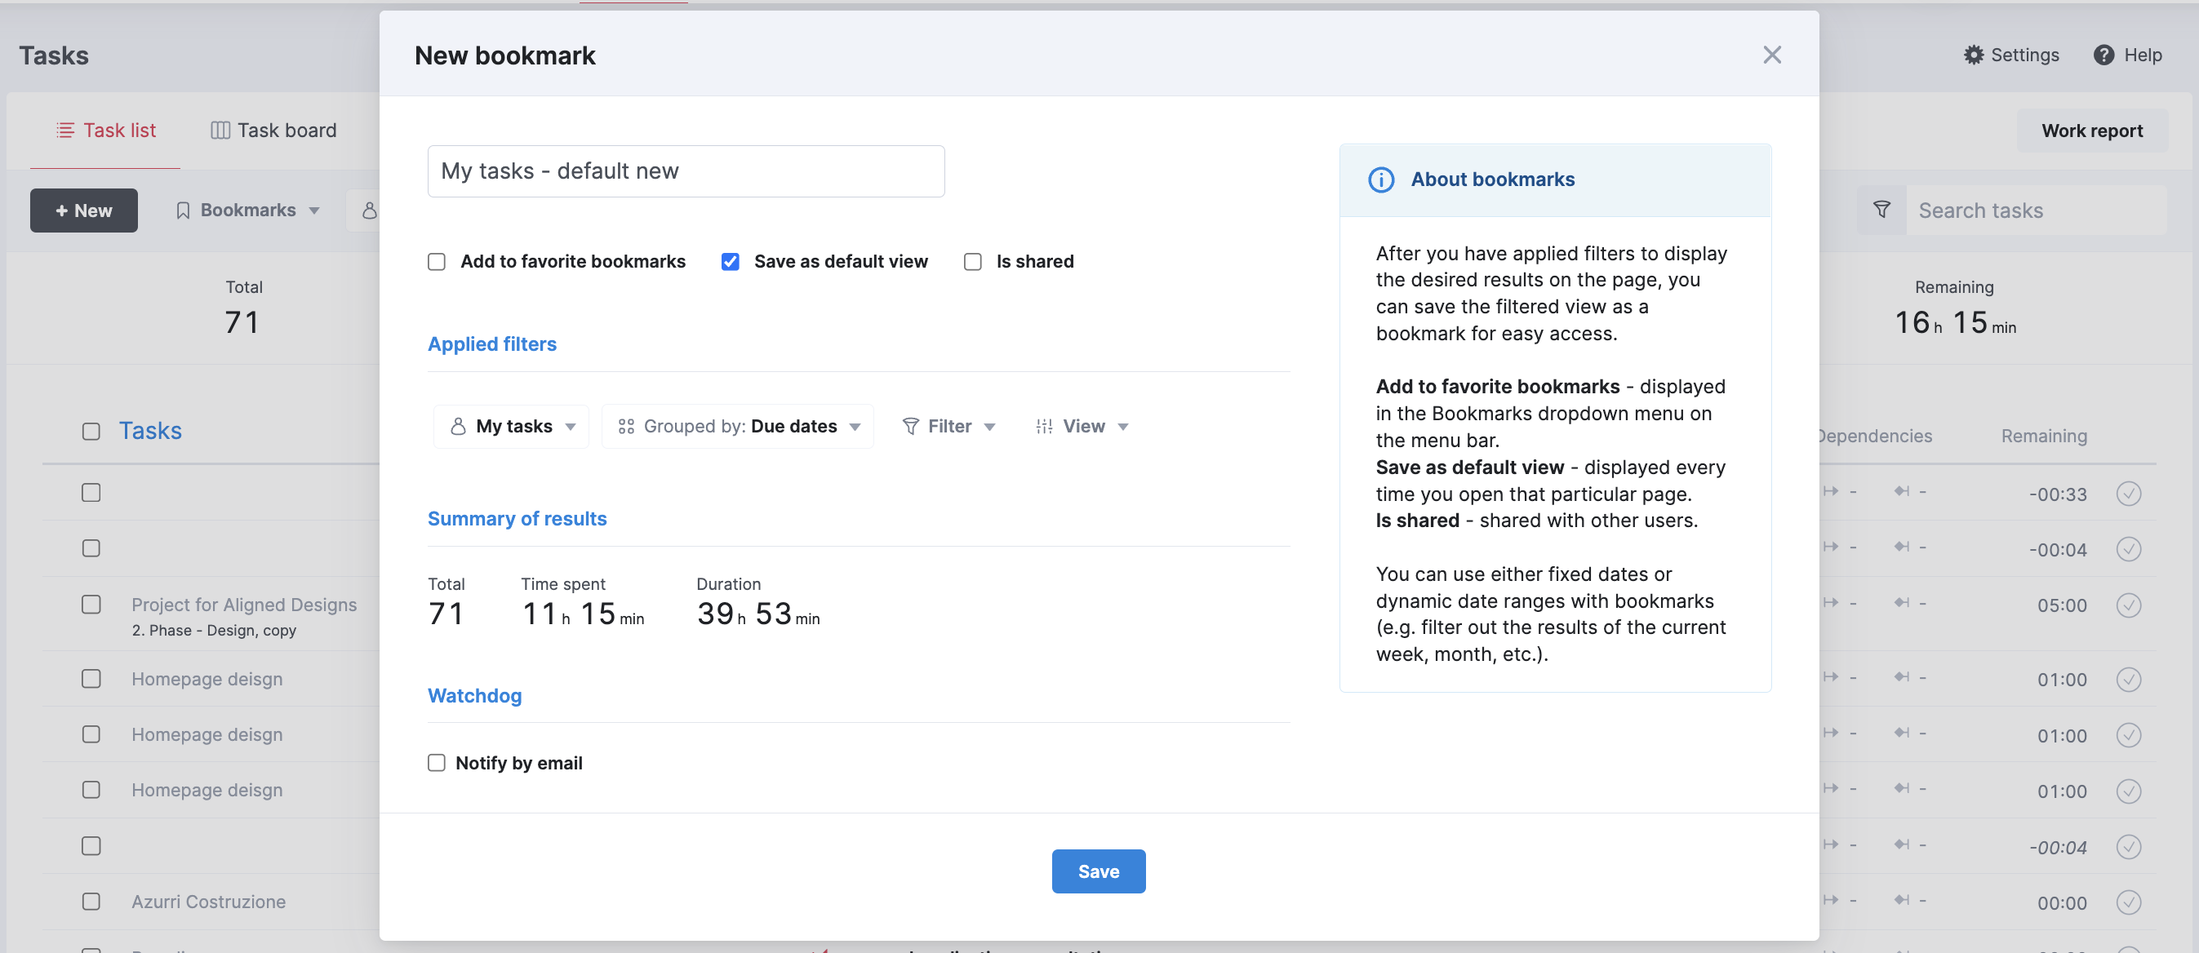The width and height of the screenshot is (2199, 953).
Task: Switch to the Task list tab
Action: [x=106, y=131]
